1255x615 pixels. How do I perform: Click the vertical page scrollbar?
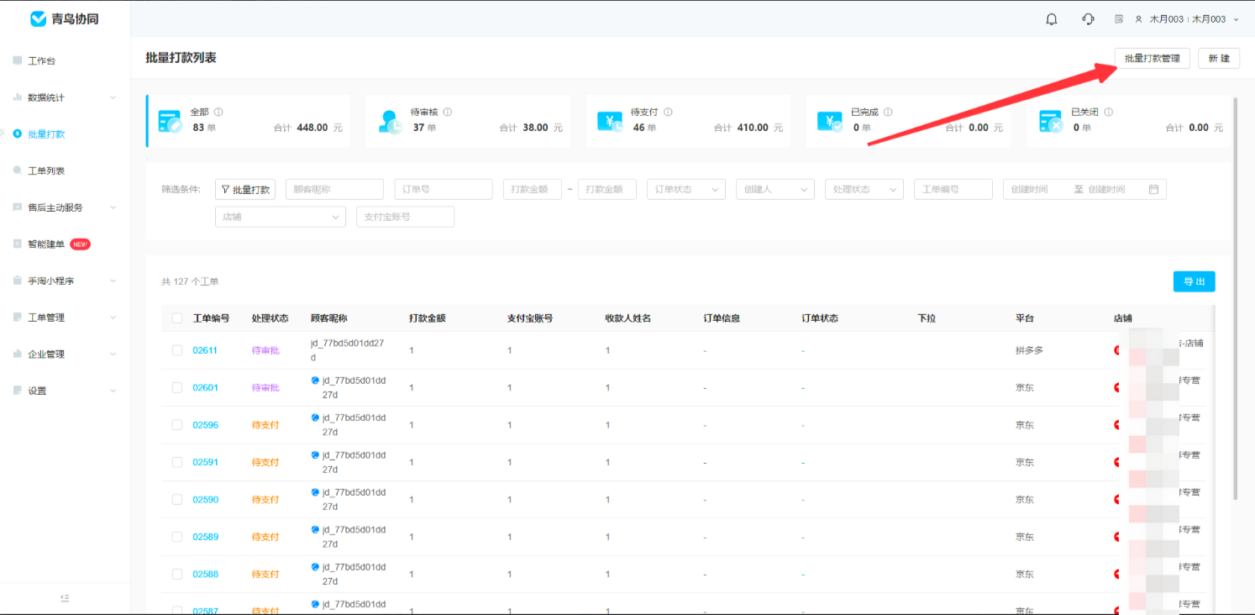pos(1236,298)
